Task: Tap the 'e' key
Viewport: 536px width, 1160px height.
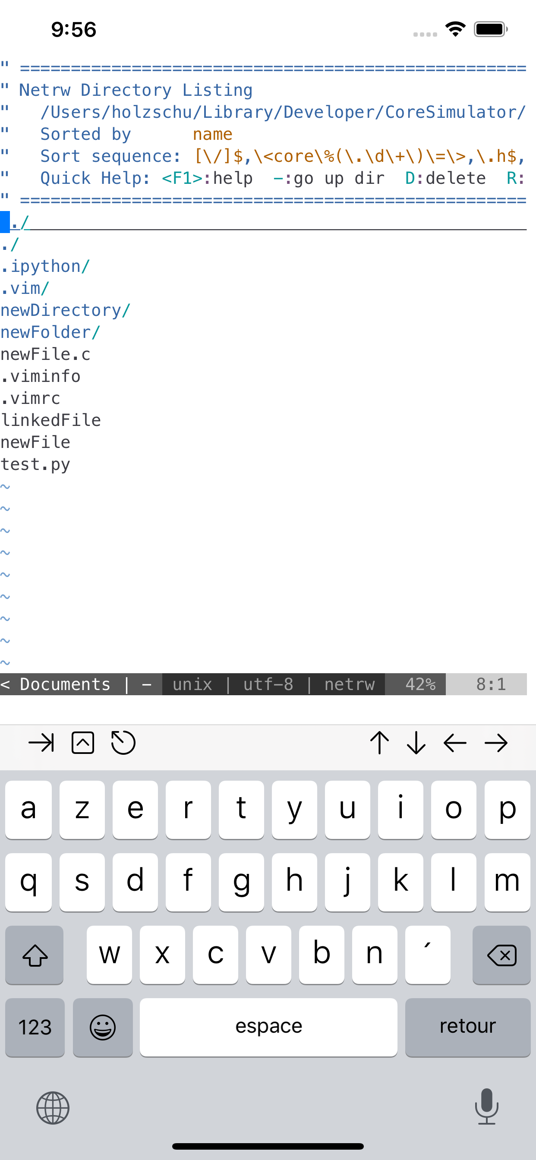Action: [135, 810]
